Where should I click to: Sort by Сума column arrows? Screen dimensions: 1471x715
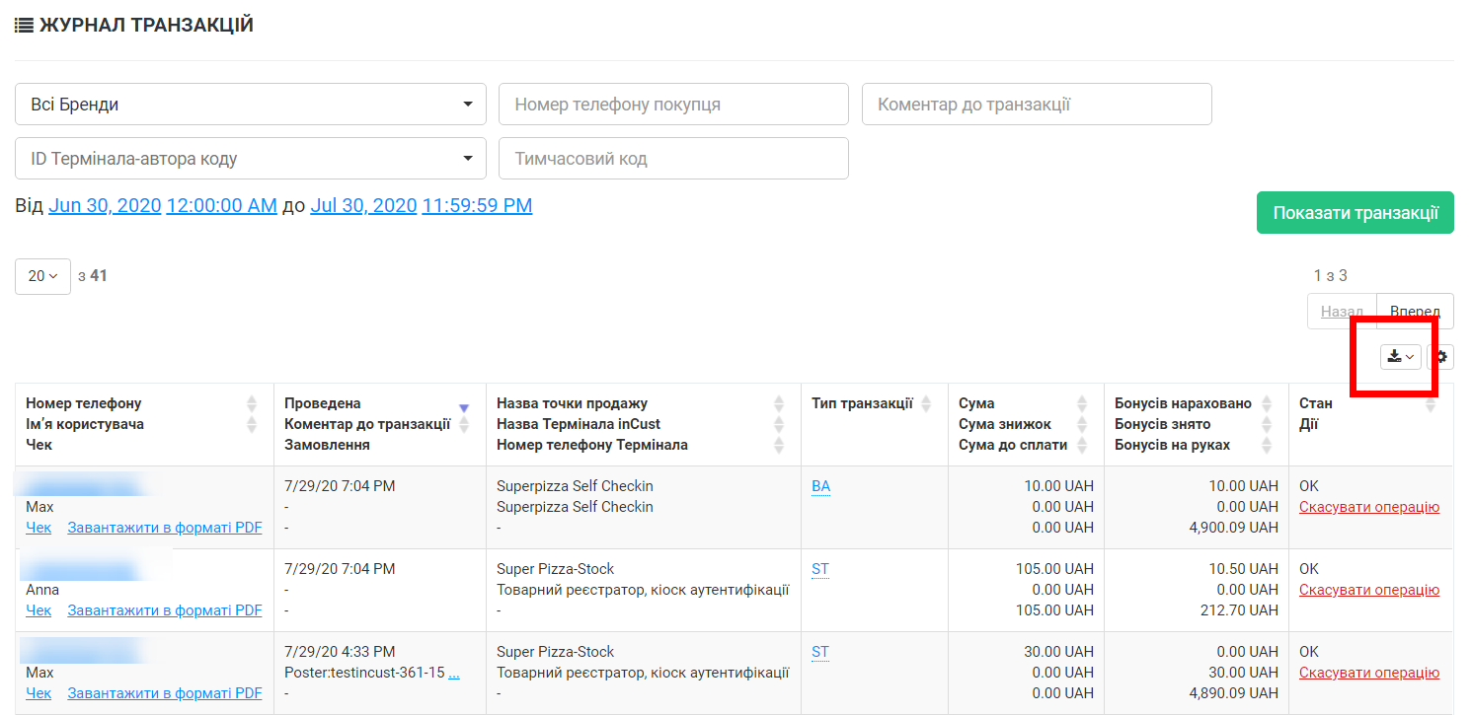click(x=1082, y=403)
